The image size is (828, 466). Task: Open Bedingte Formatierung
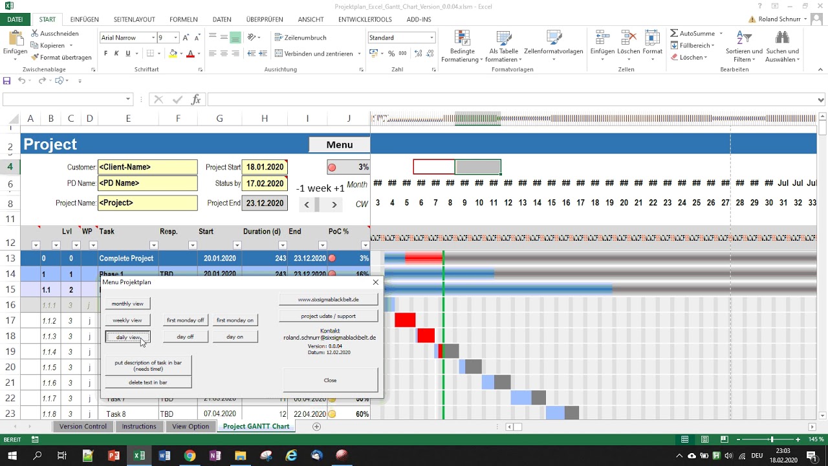point(463,46)
